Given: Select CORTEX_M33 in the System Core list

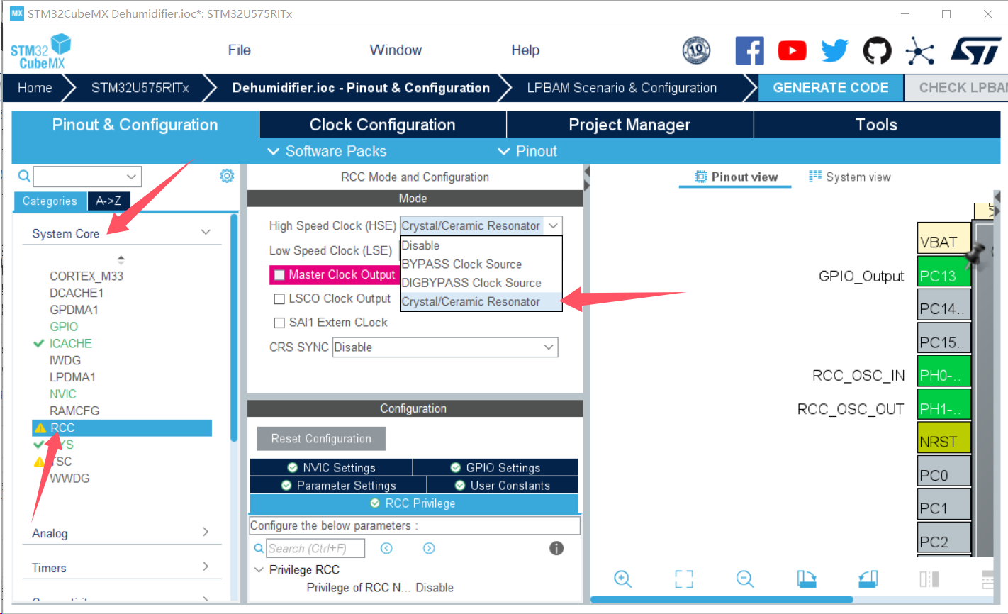Looking at the screenshot, I should point(86,276).
